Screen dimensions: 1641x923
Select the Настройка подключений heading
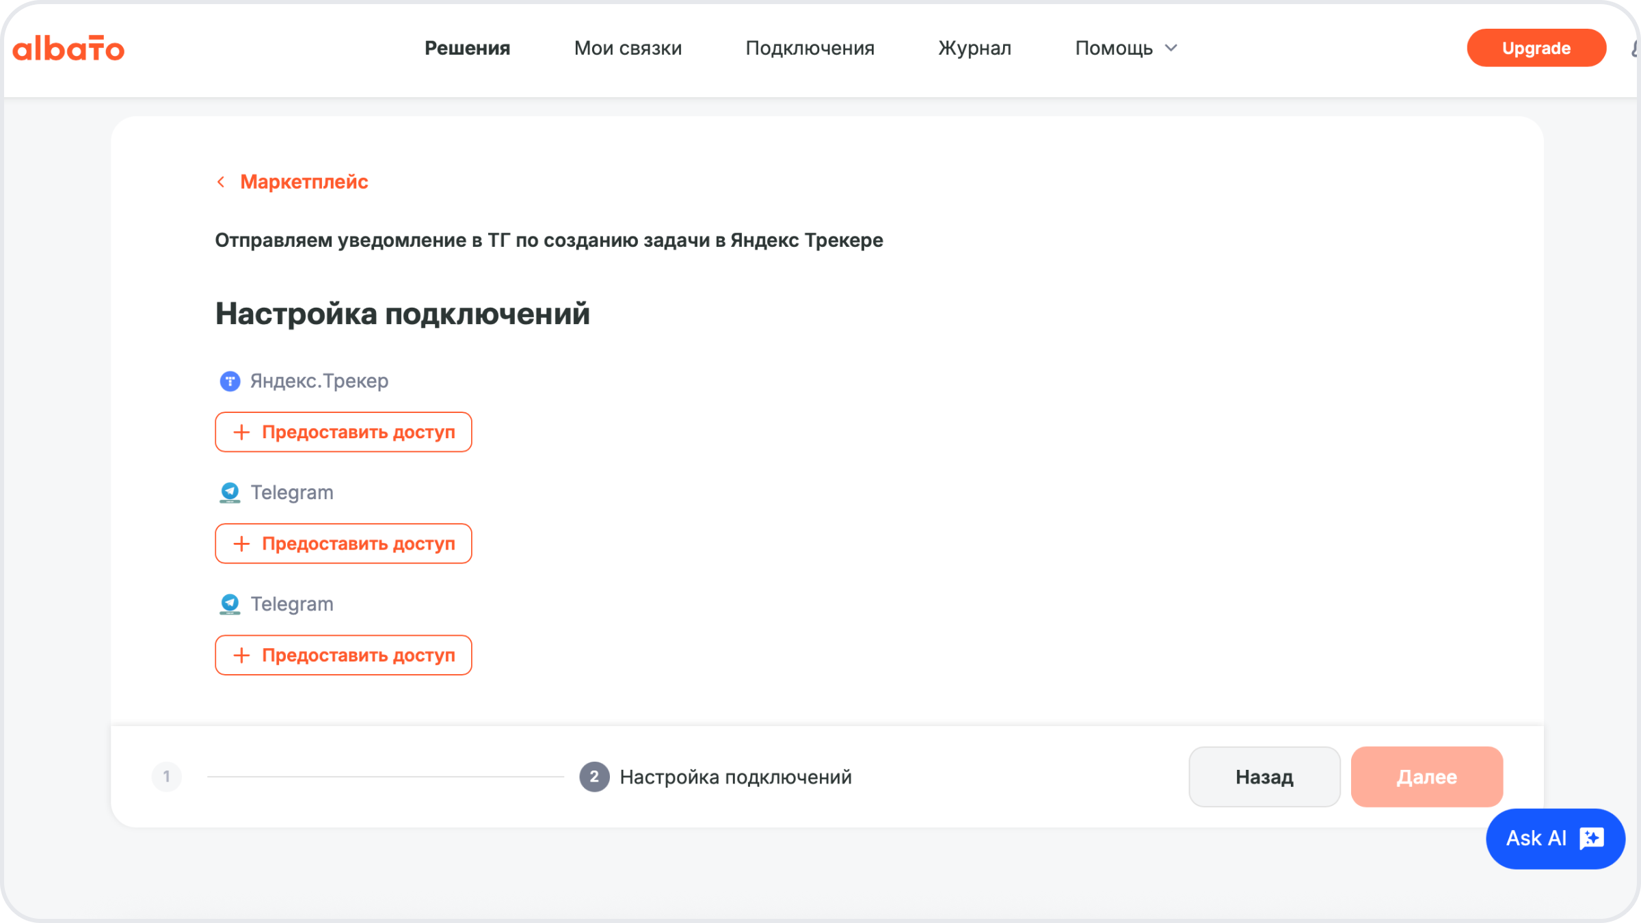point(402,314)
